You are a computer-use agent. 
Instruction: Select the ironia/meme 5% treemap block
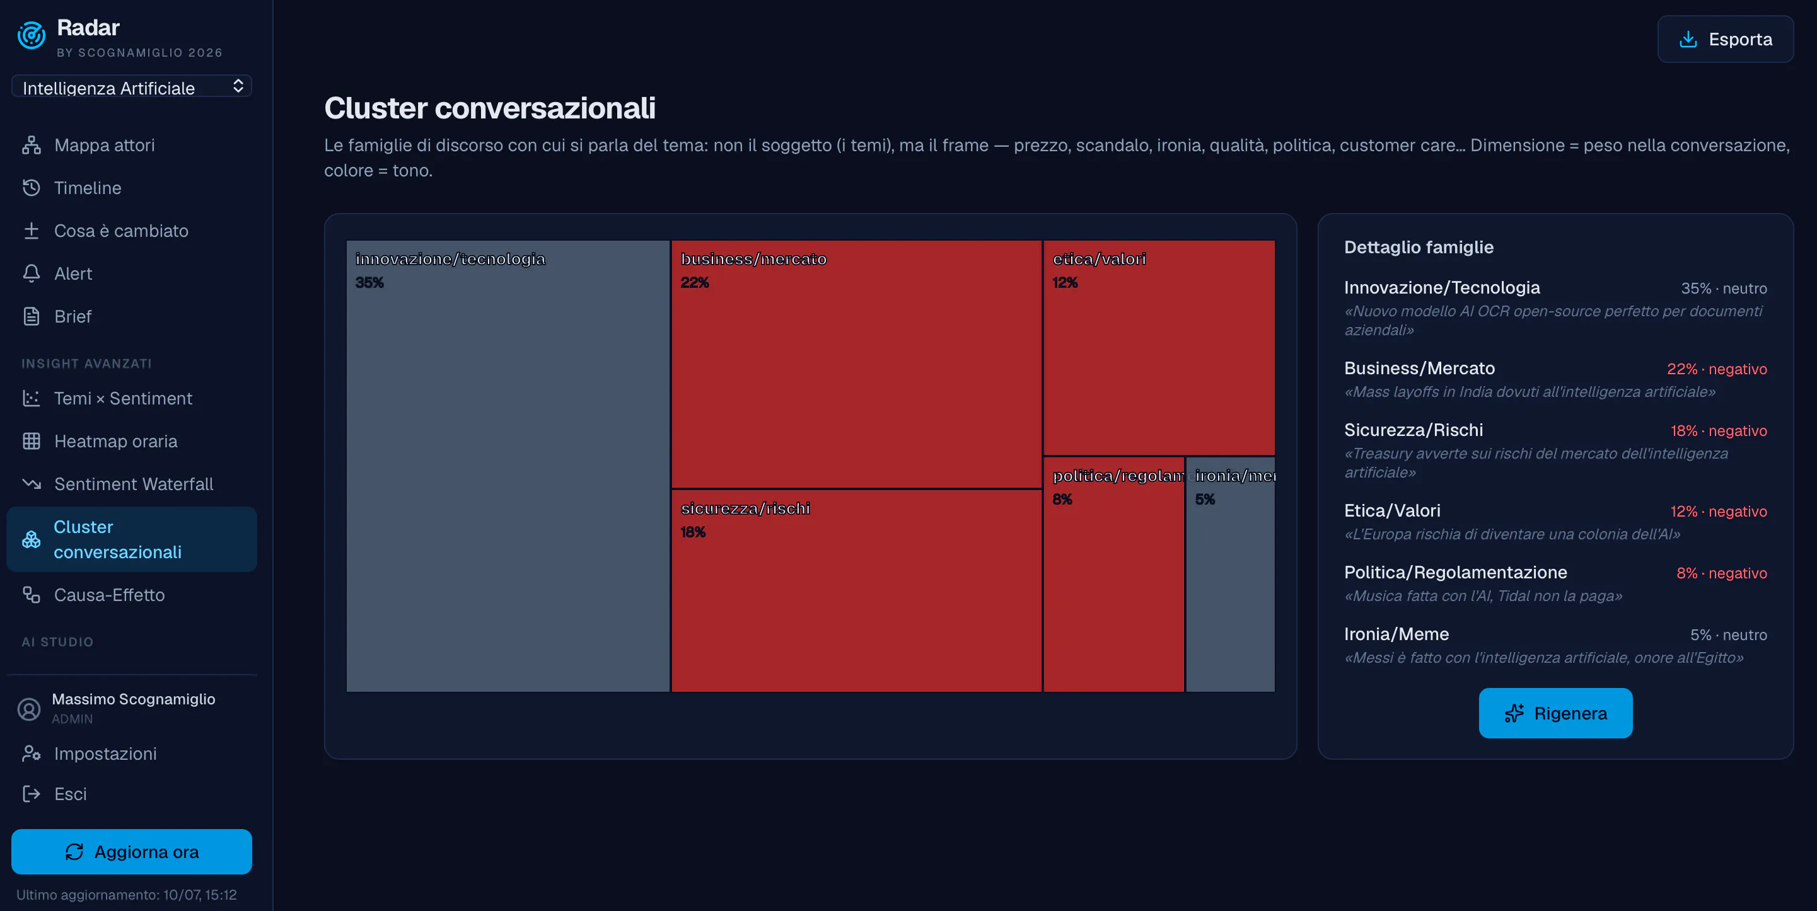click(x=1231, y=575)
